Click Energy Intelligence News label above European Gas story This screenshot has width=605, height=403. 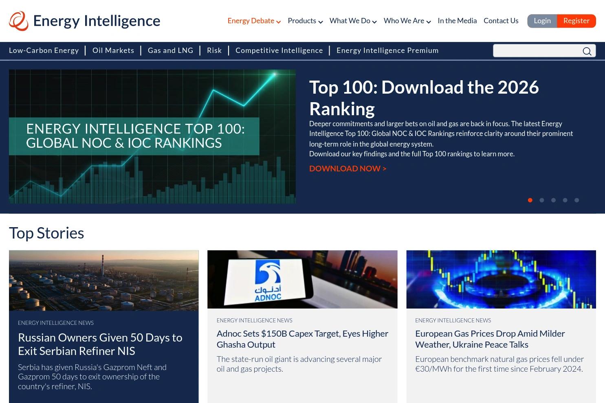pyautogui.click(x=453, y=320)
